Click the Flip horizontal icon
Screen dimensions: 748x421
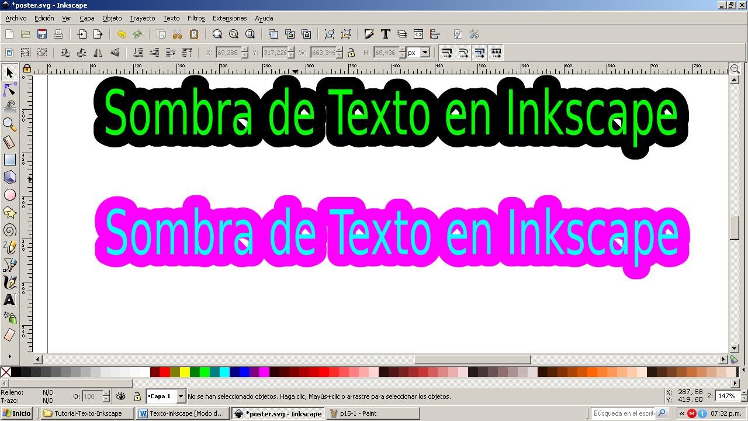[x=98, y=53]
